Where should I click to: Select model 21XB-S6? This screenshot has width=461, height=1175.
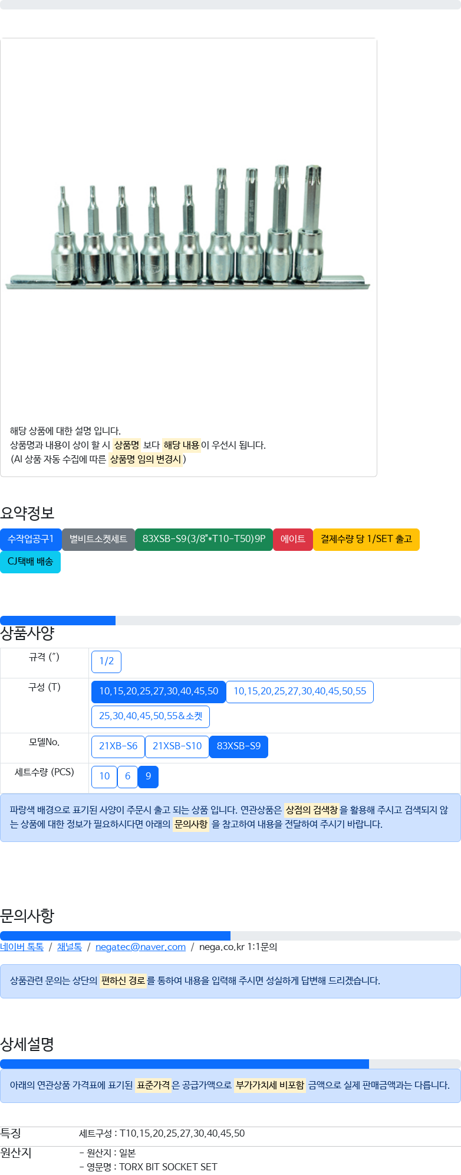[118, 746]
